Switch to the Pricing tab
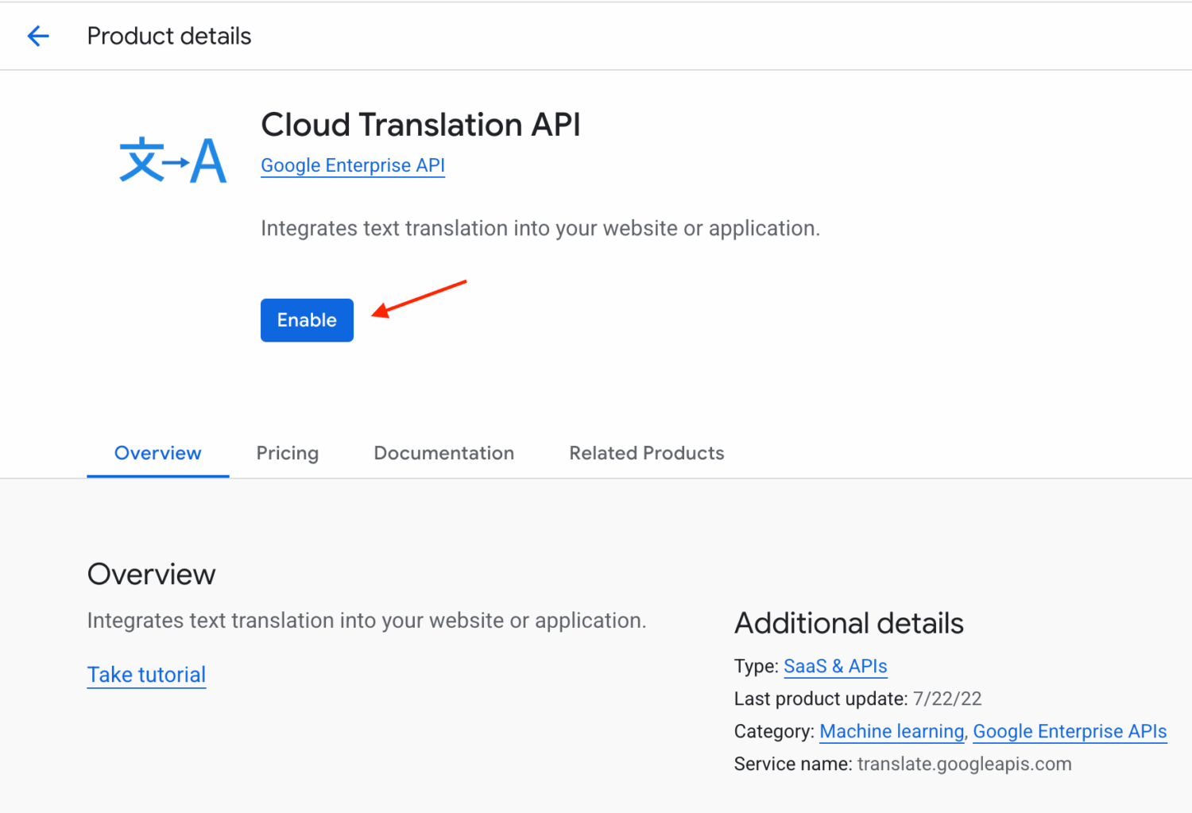1192x813 pixels. [x=288, y=453]
